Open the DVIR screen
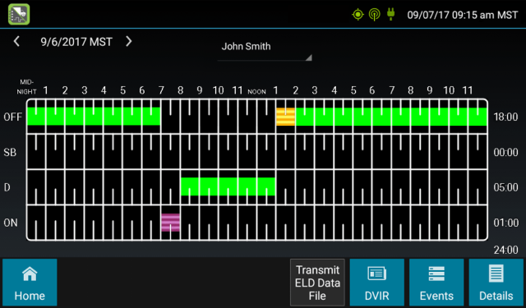This screenshot has height=308, width=526. [x=377, y=283]
